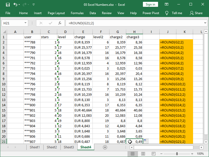
Task: Click next sheet navigation arrow
Action: point(15,147)
